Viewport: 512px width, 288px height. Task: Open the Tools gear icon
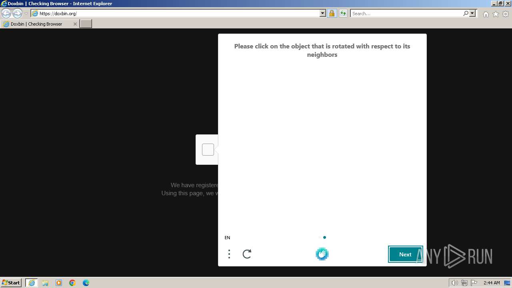(x=506, y=14)
